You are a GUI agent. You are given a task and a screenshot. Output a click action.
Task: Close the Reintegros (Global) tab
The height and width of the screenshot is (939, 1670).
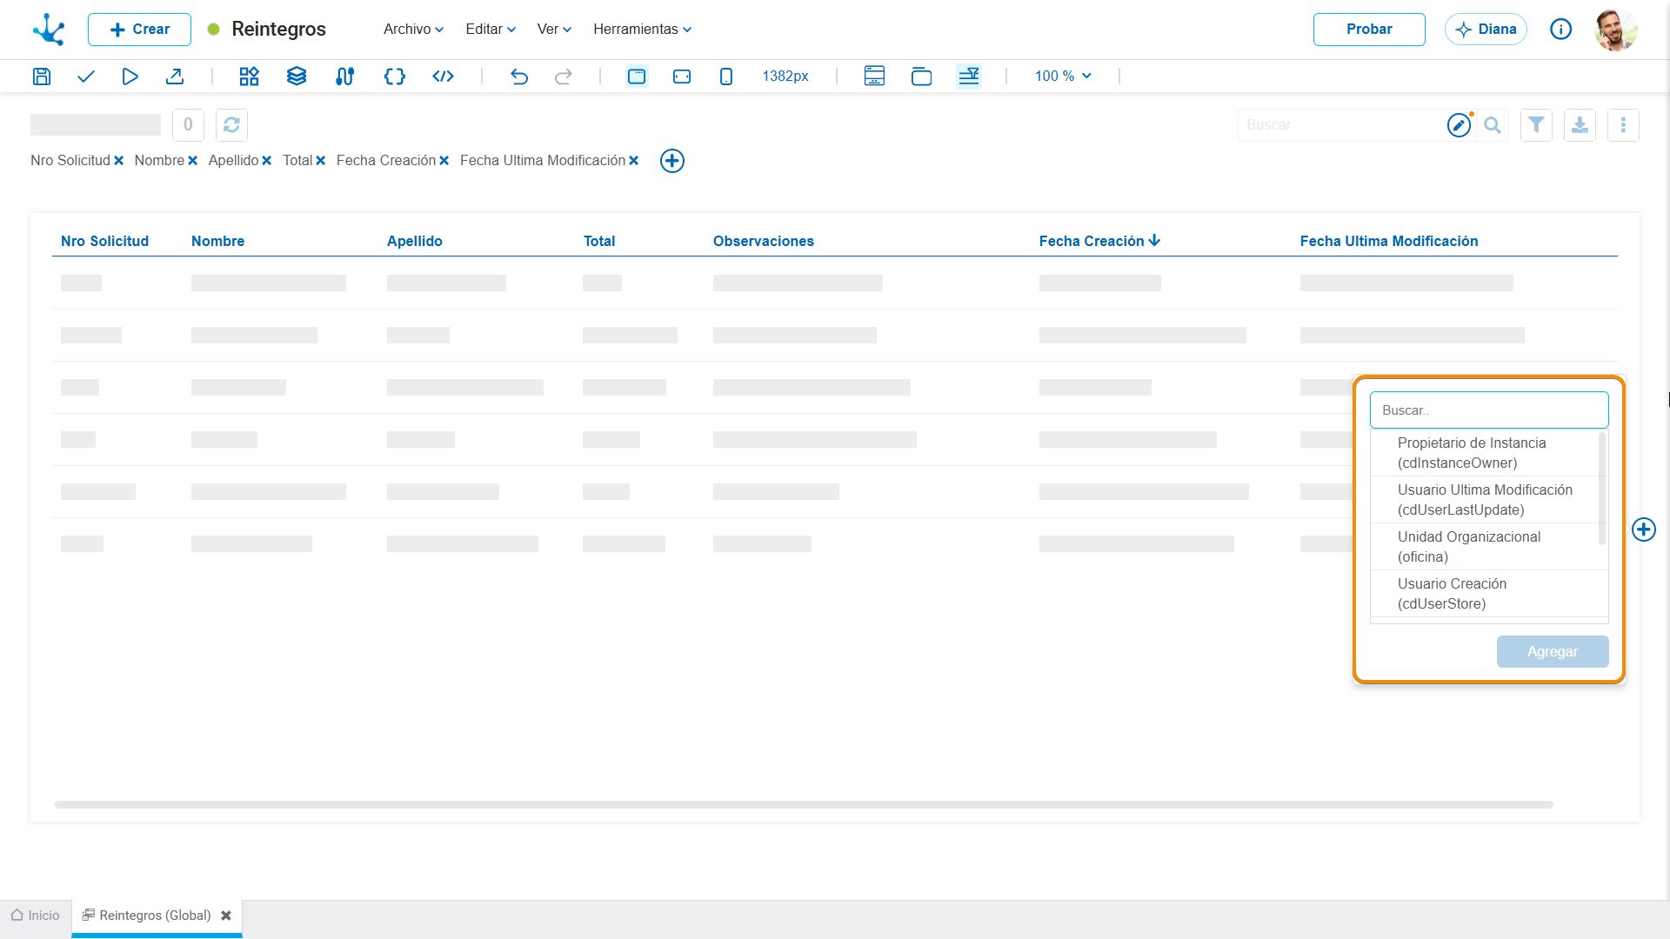pyautogui.click(x=226, y=916)
